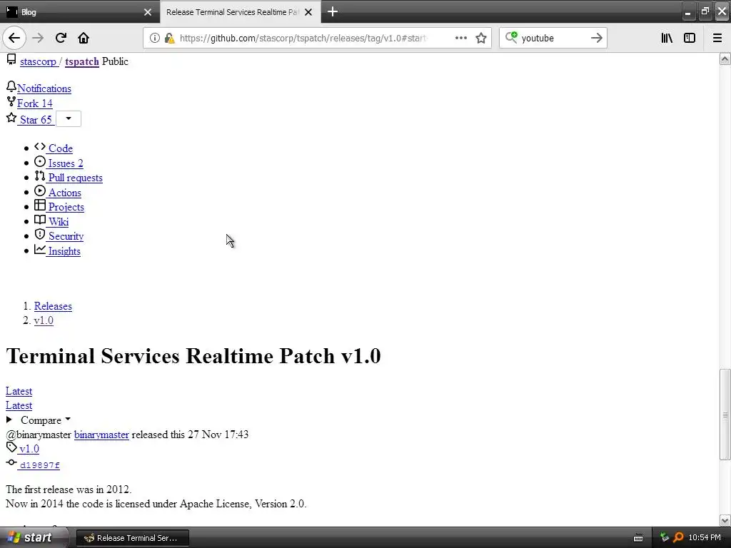Open the Code tab link

tap(60, 148)
